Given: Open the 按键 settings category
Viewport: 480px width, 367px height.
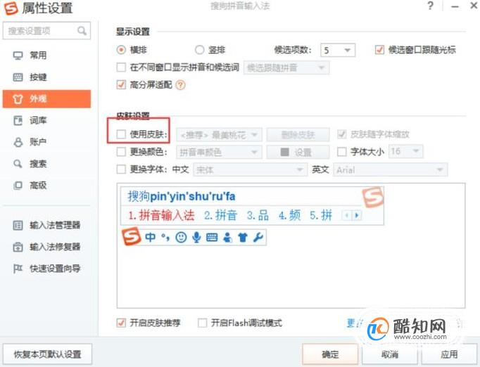Looking at the screenshot, I should 46,77.
